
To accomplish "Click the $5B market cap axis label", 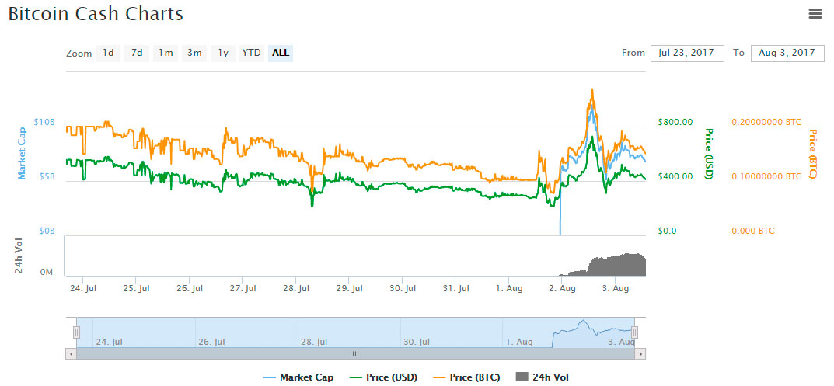I will click(47, 176).
